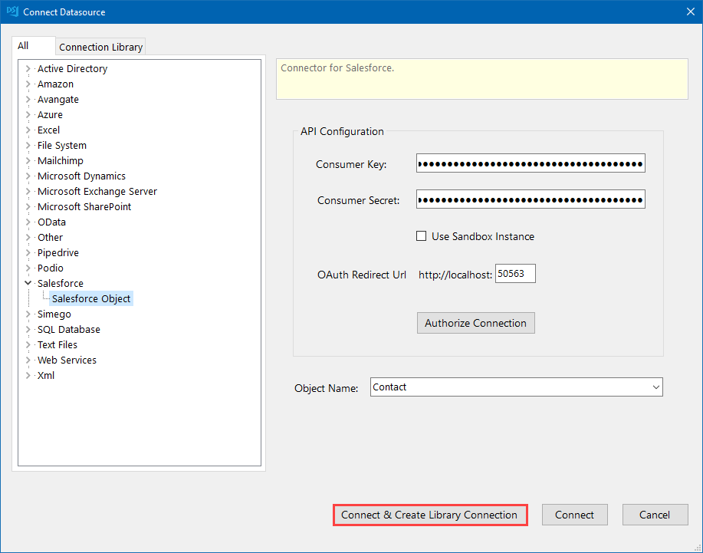This screenshot has height=553, width=703.
Task: Switch to the Connection Library tab
Action: pos(101,47)
